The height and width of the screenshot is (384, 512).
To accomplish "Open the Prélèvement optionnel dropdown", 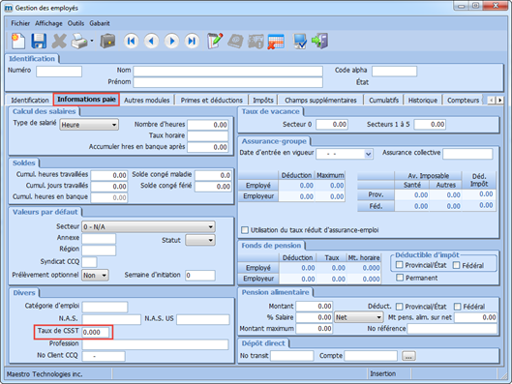I will 95,276.
